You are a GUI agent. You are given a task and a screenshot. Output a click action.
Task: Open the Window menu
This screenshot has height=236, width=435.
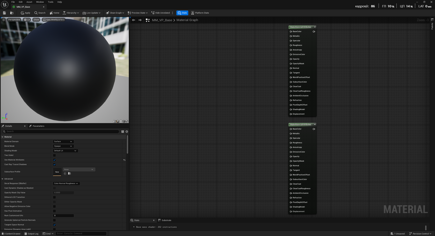(40, 2)
